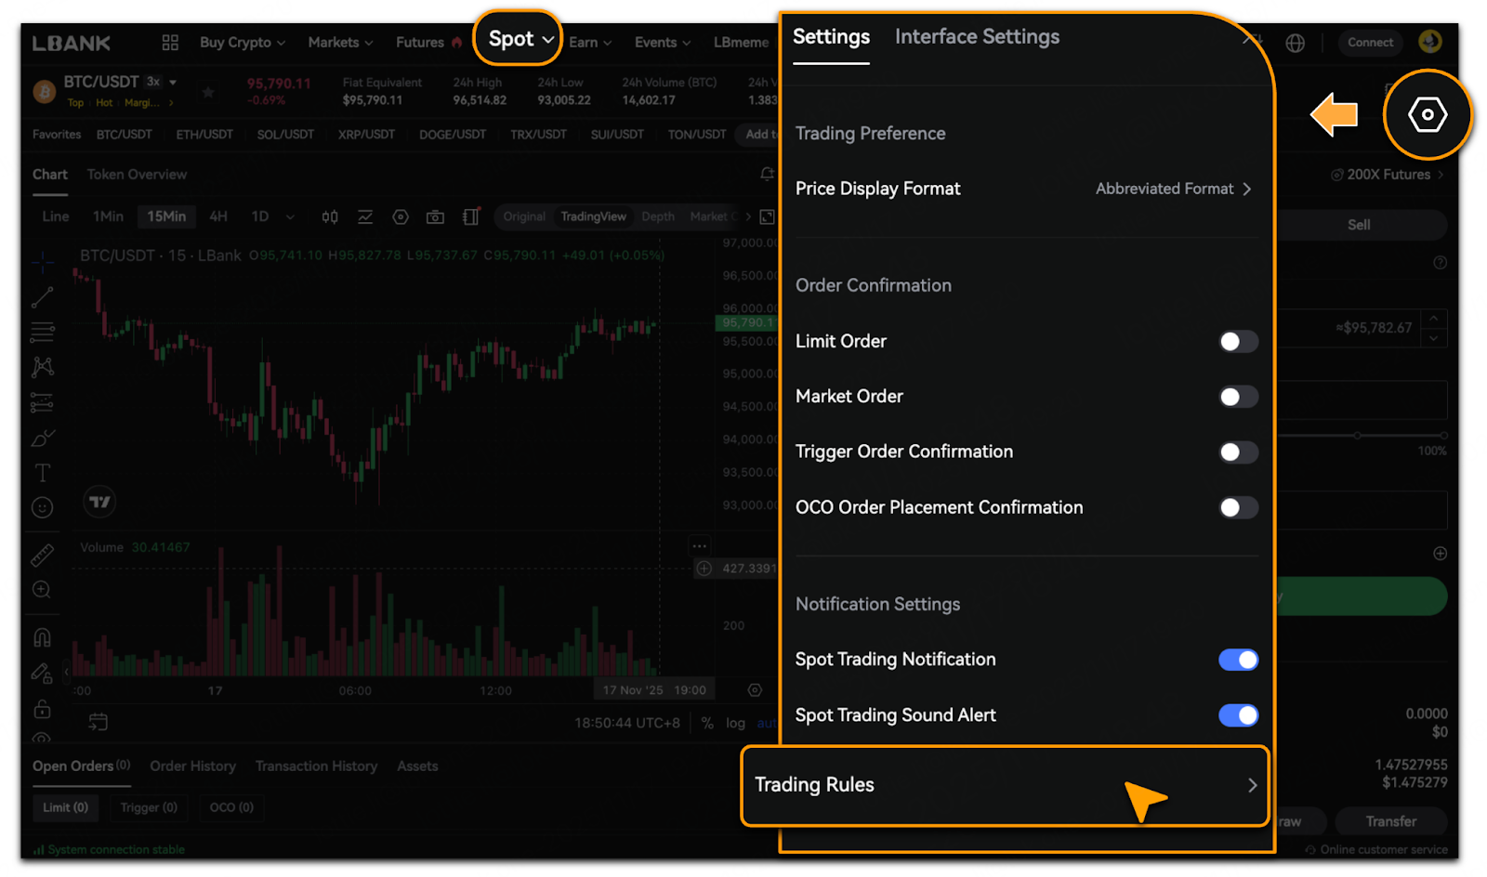1487x877 pixels.
Task: Open the apps grid menu icon
Action: [170, 43]
